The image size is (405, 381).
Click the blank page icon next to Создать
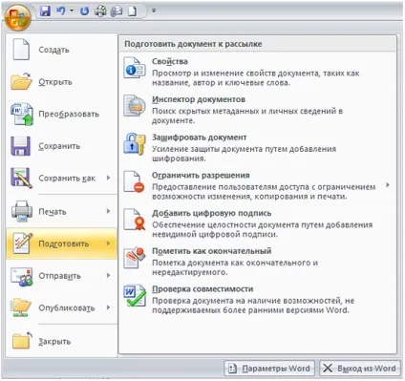pyautogui.click(x=21, y=50)
